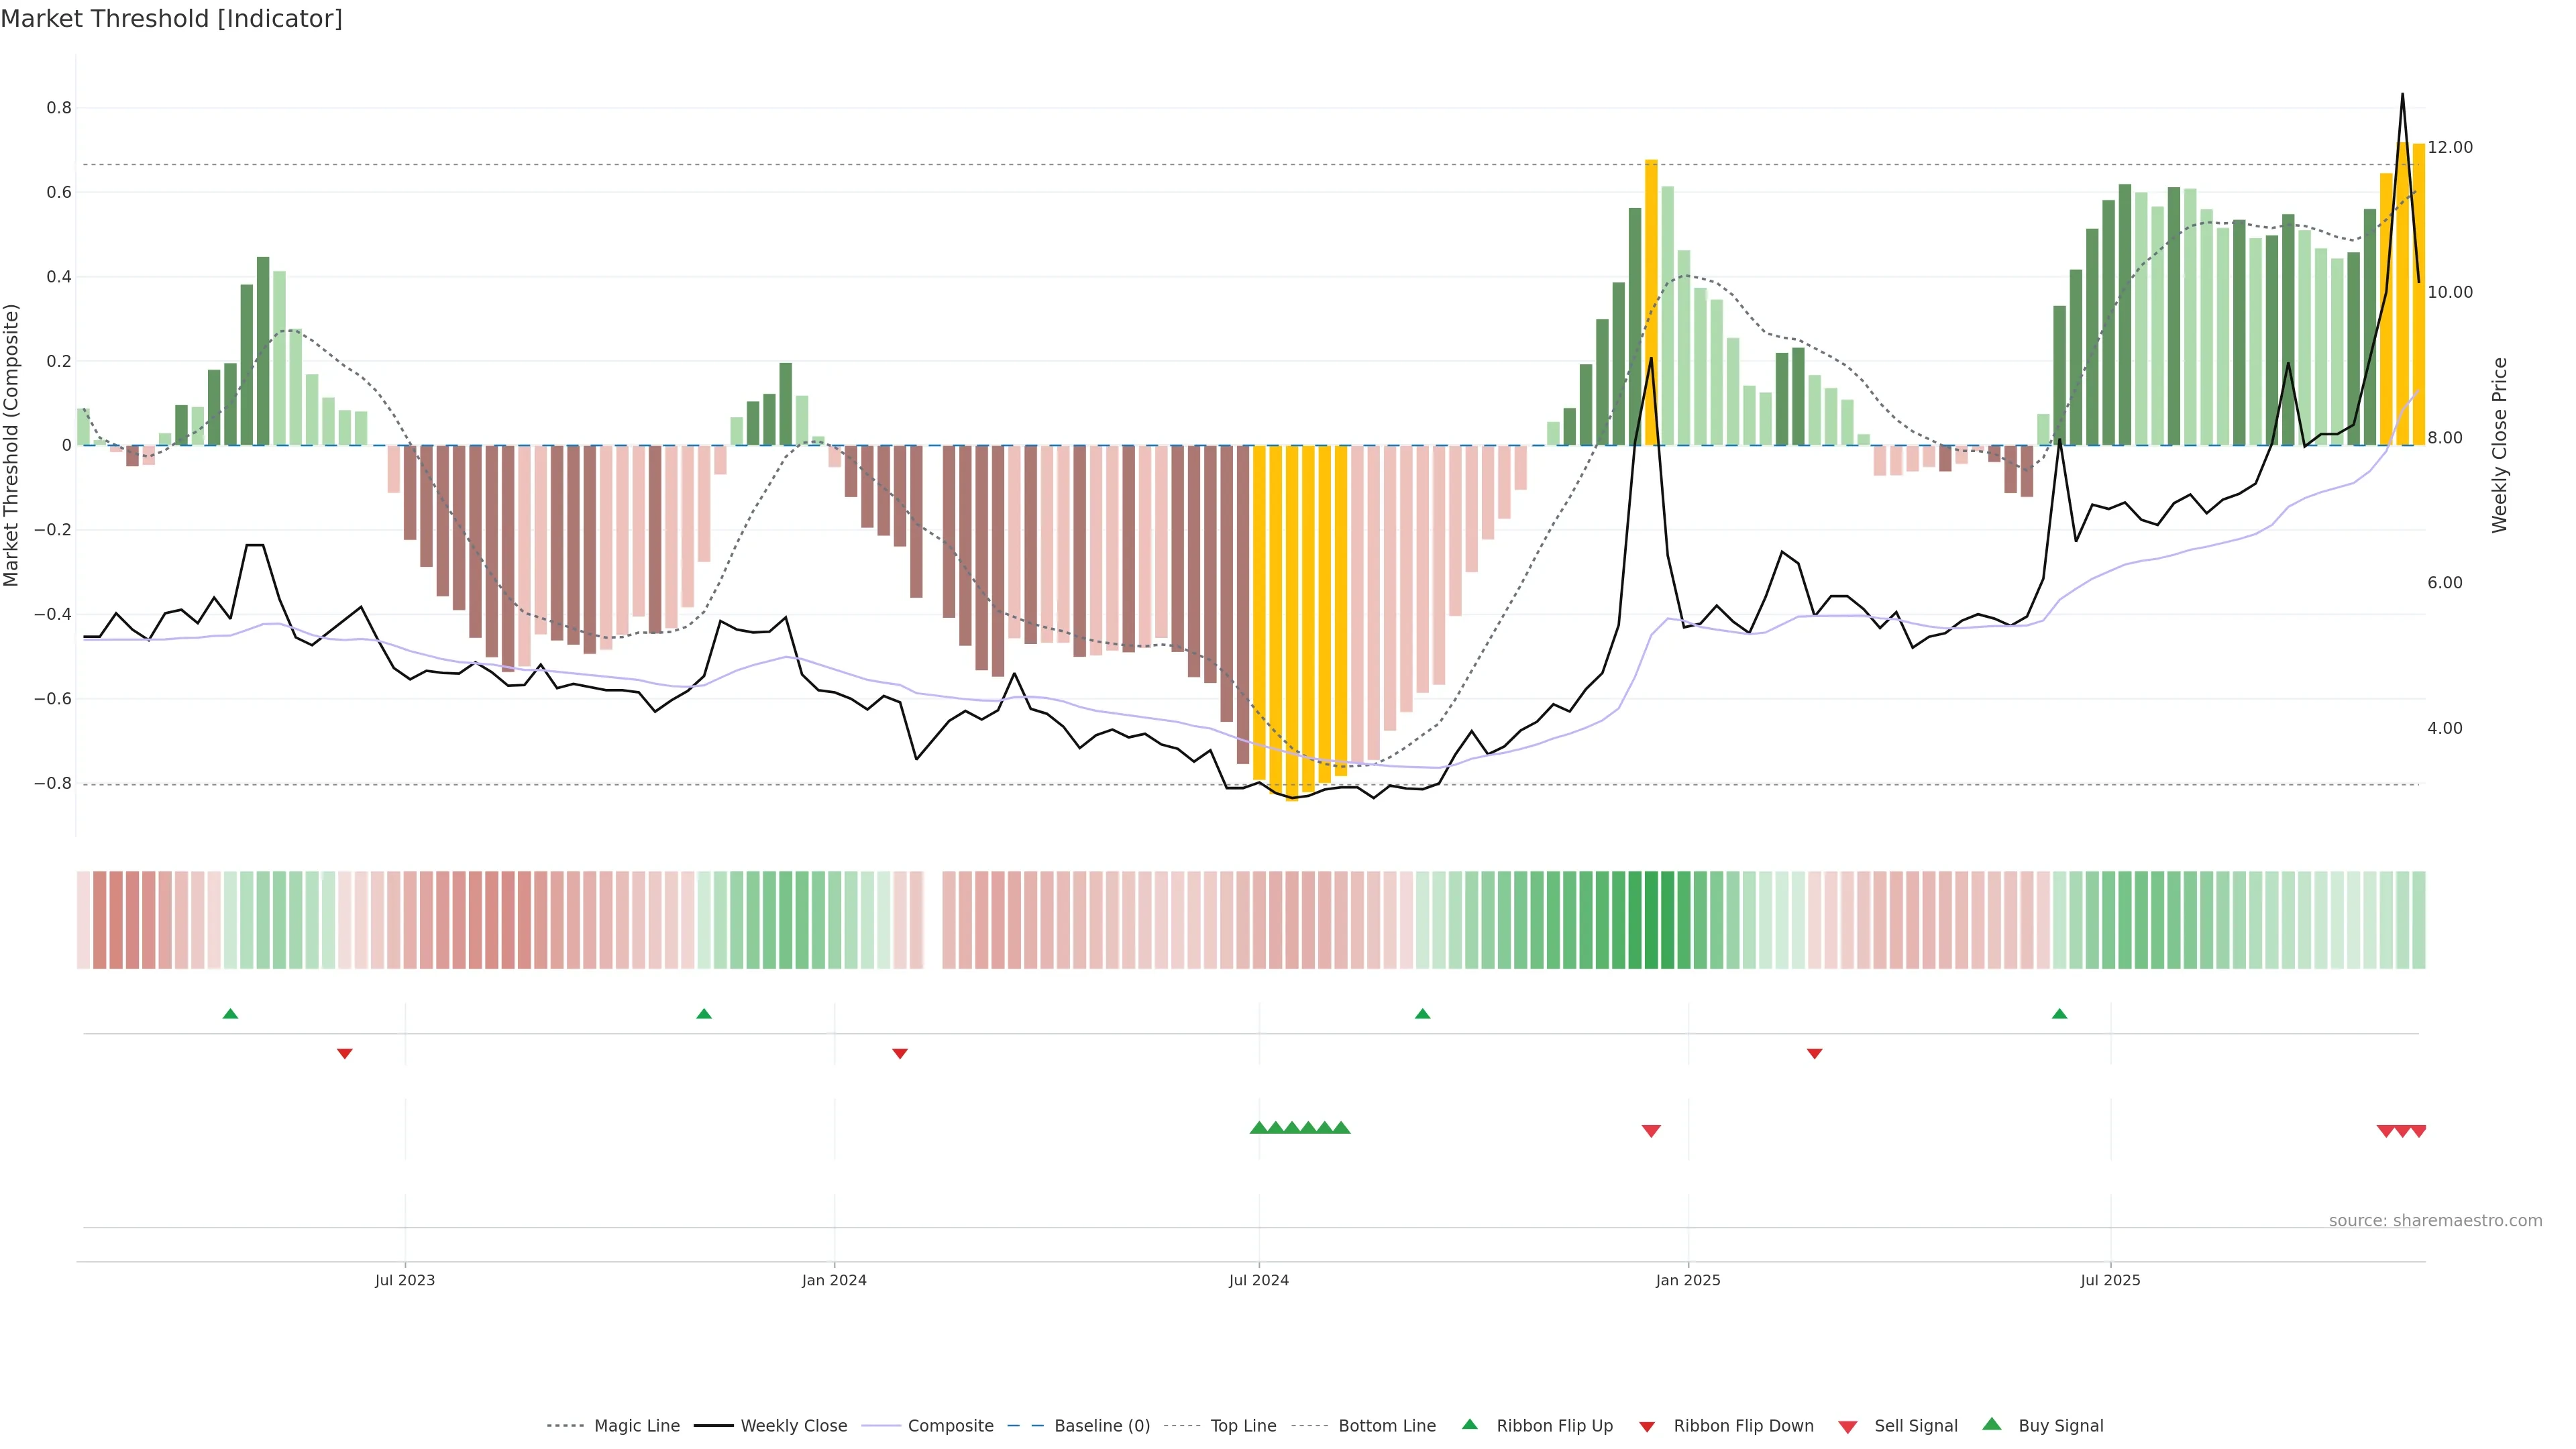Click the Sell Signal legend triangle icon

pos(1847,1427)
